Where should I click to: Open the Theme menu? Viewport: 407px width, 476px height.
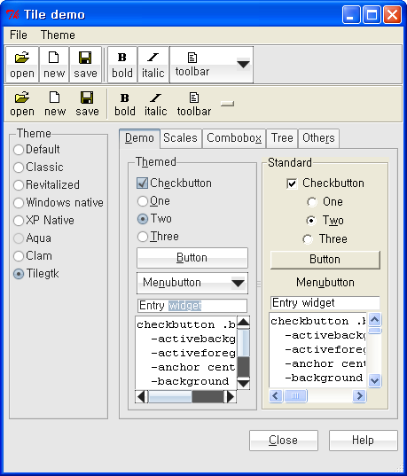(58, 35)
